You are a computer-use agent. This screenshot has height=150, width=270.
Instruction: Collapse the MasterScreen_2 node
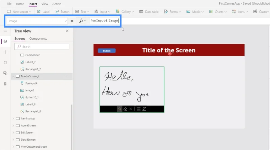[13, 76]
